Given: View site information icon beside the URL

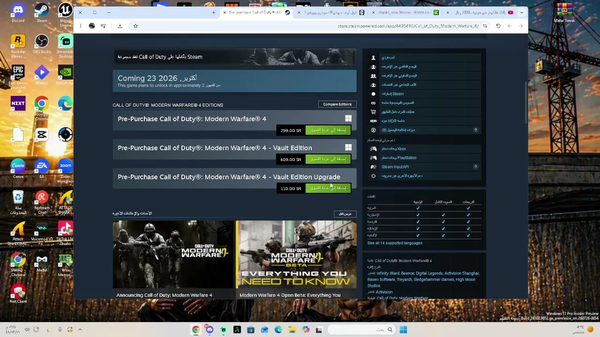Looking at the screenshot, I should (485, 26).
